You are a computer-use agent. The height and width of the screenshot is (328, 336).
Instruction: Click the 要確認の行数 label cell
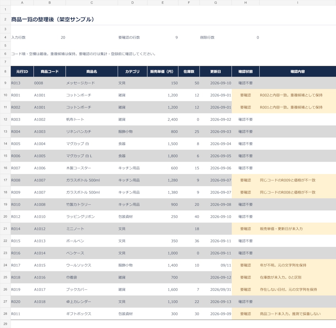click(x=129, y=38)
